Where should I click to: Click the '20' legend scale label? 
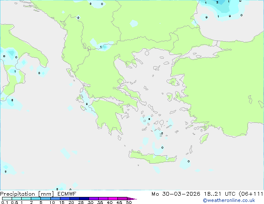tap(71, 202)
